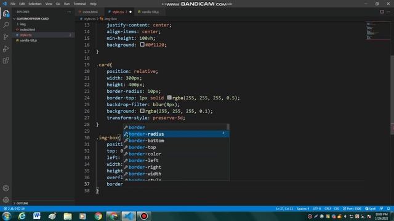Open the Selection menu
The image size is (394, 221).
(x=34, y=4)
